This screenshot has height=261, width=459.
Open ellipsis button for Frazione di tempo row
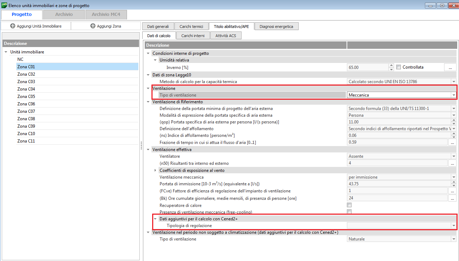(x=452, y=143)
